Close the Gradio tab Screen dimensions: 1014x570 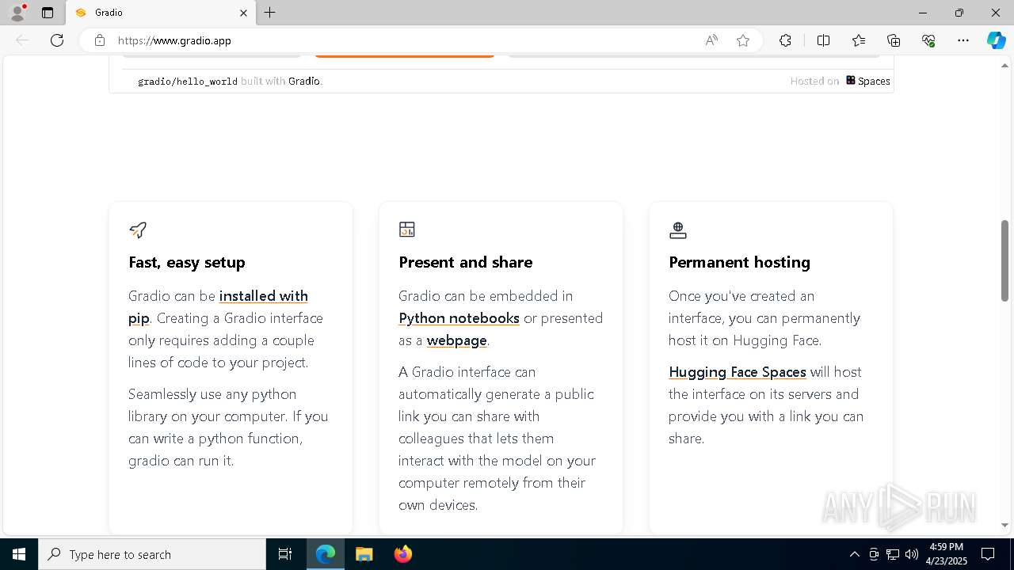(243, 13)
